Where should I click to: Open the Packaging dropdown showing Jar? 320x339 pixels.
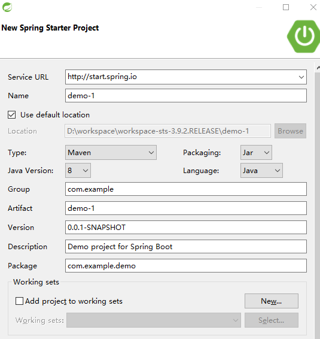[x=256, y=152]
